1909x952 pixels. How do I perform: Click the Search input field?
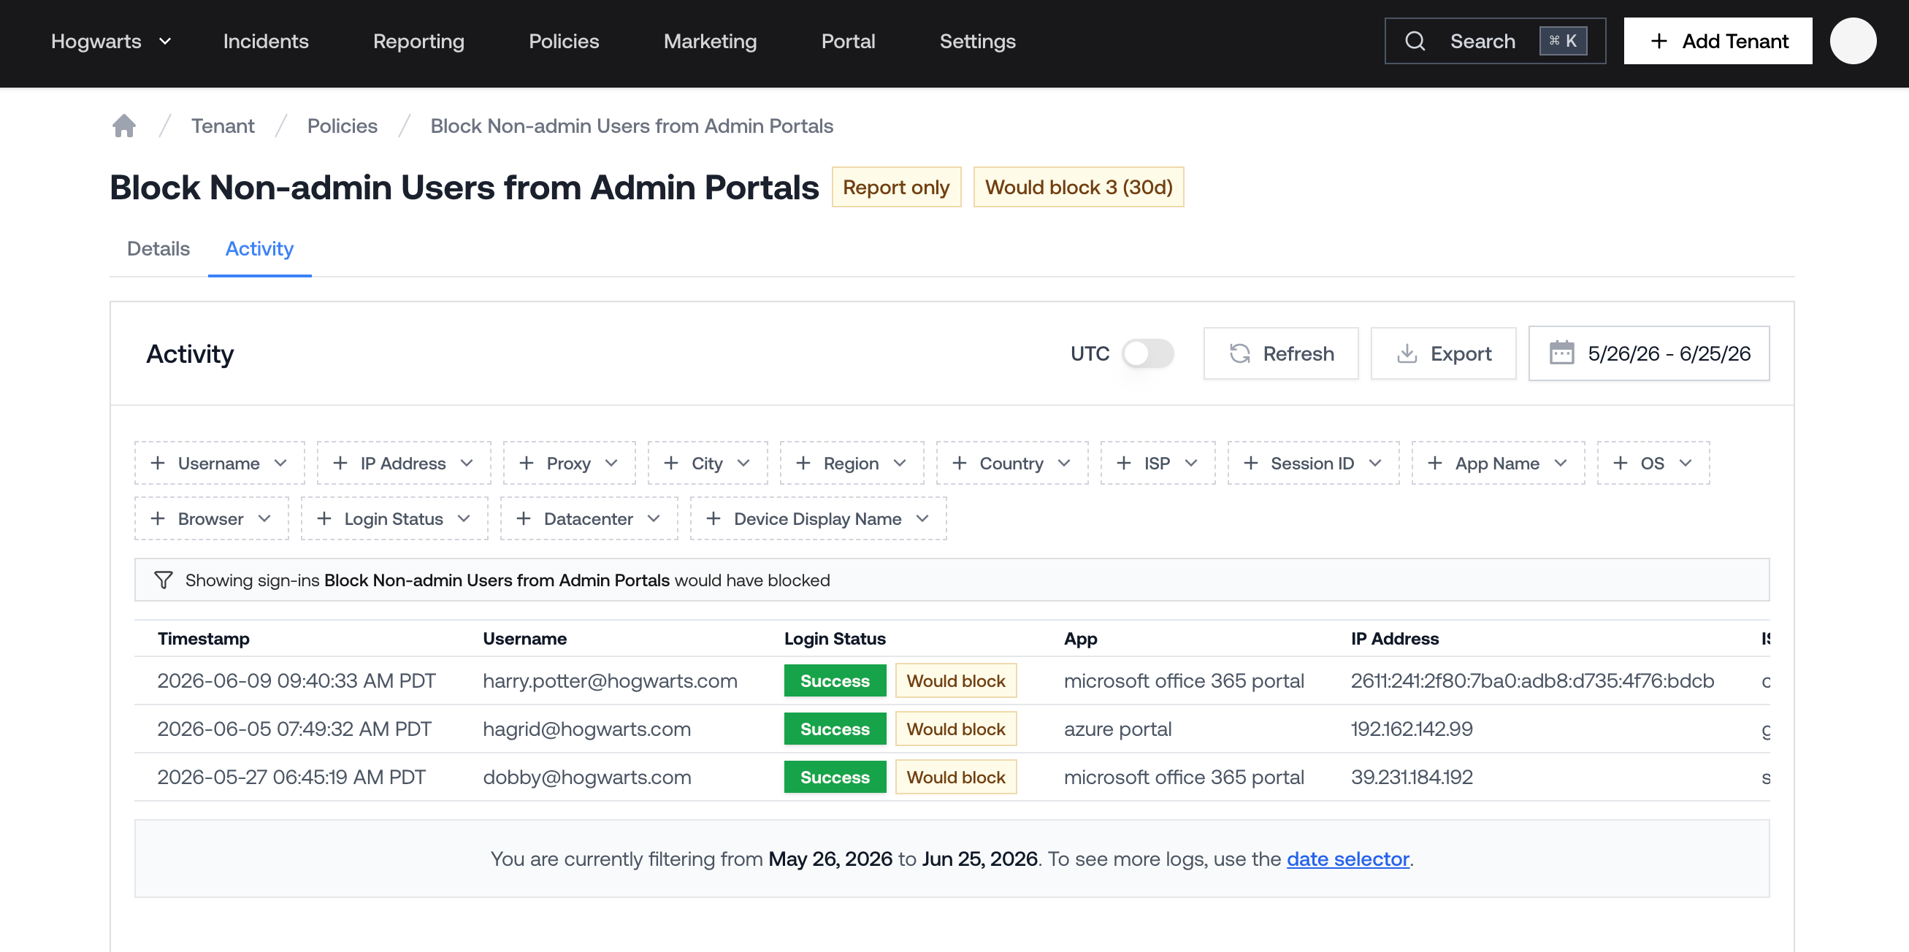coord(1495,41)
